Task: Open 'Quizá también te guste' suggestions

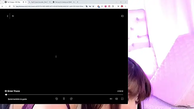Action: (17, 99)
